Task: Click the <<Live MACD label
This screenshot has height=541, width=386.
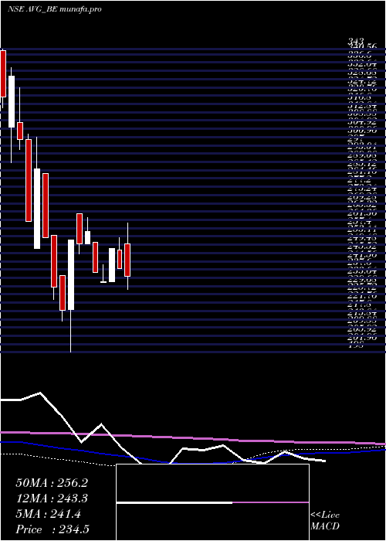Action: coord(325,520)
